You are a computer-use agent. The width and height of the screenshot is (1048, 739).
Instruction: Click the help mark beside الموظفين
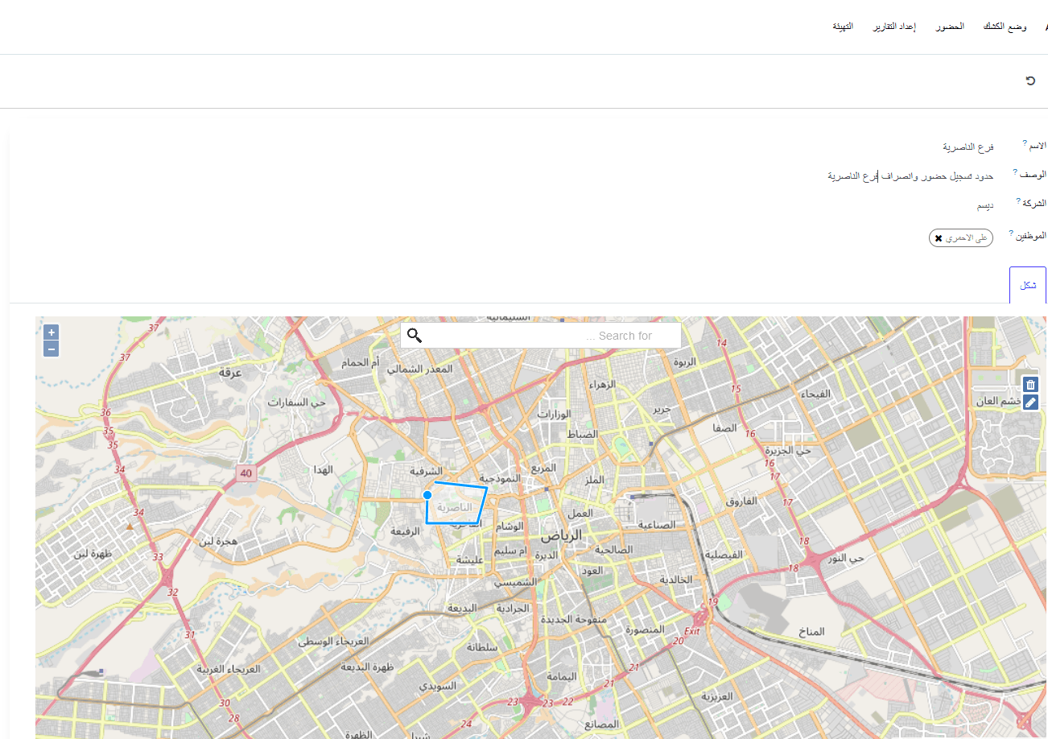tap(1011, 233)
